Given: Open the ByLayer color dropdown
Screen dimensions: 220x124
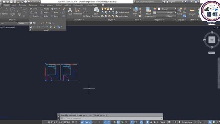Looking at the screenshot, I should point(175,9).
